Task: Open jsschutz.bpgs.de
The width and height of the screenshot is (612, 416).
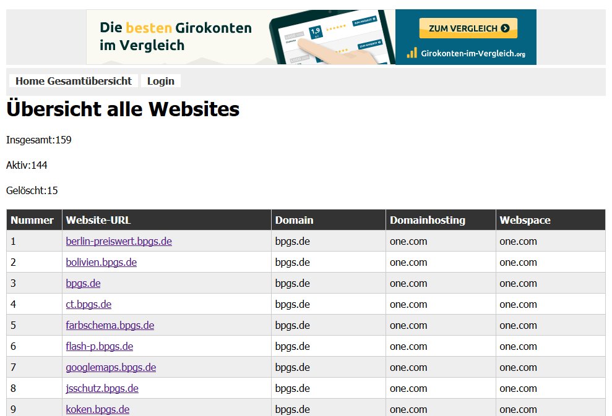Action: [x=102, y=388]
